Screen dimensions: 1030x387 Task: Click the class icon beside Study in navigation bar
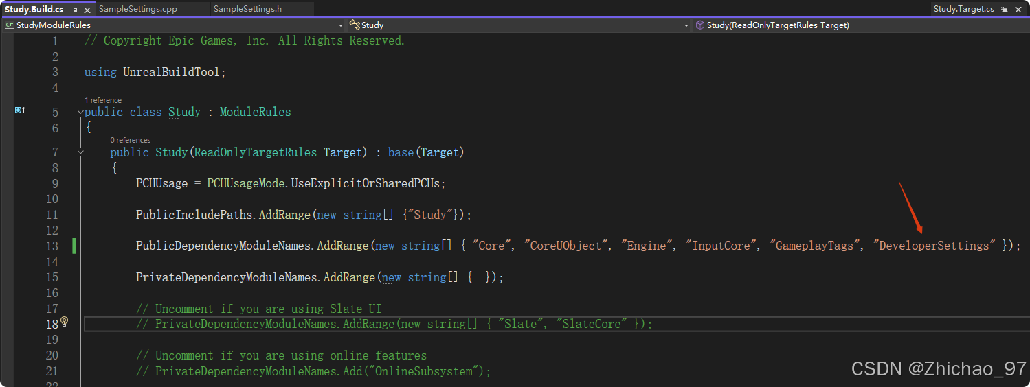coord(355,25)
